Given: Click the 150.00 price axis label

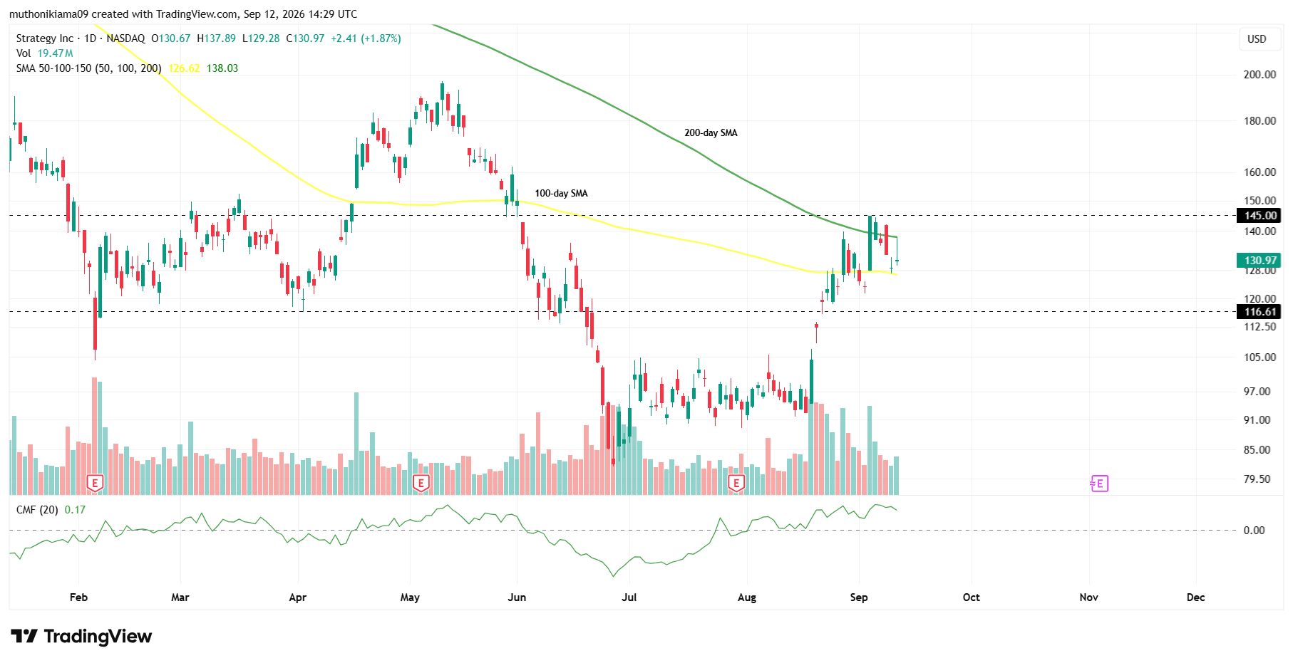Looking at the screenshot, I should 1259,201.
